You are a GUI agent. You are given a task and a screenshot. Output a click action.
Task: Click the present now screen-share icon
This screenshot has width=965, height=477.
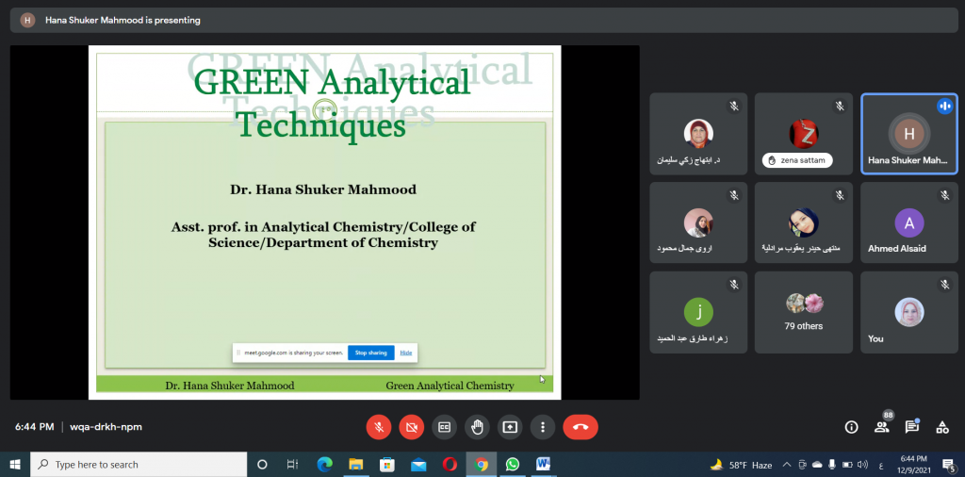tap(510, 427)
